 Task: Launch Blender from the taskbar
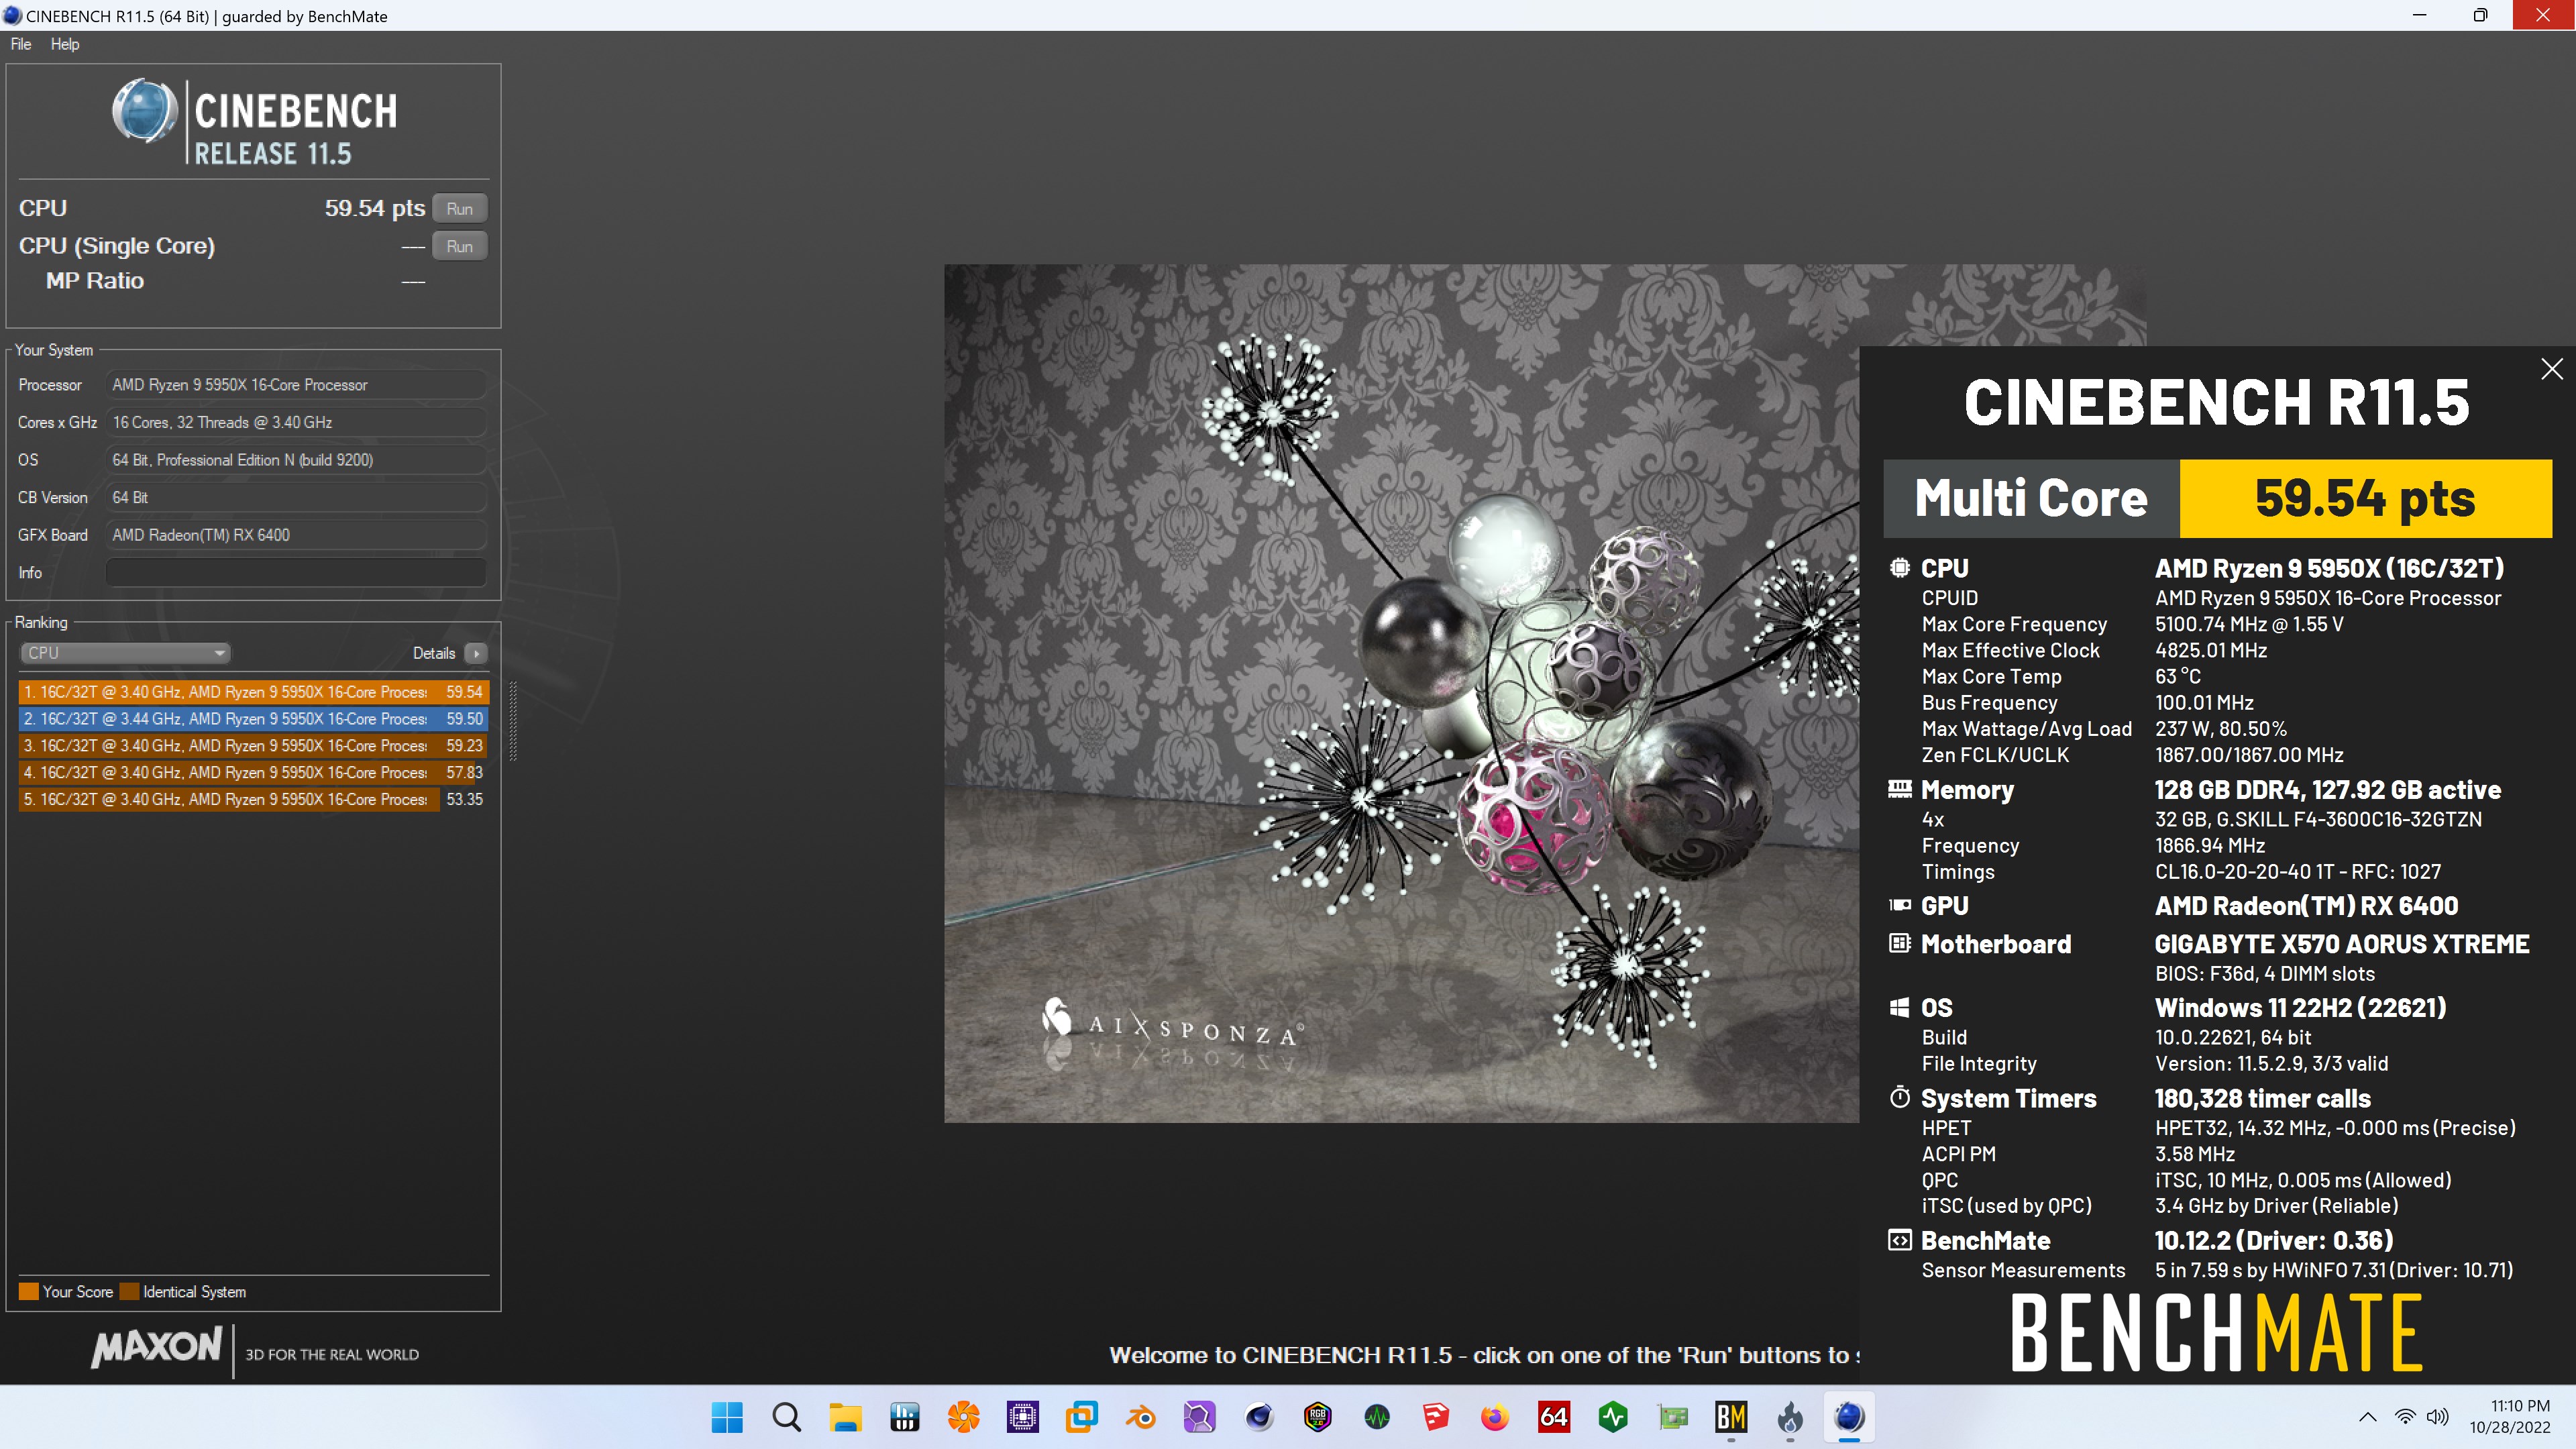coord(1140,1416)
